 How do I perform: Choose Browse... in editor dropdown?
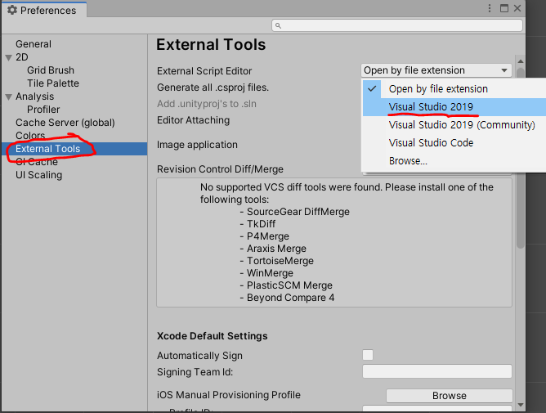click(x=454, y=161)
